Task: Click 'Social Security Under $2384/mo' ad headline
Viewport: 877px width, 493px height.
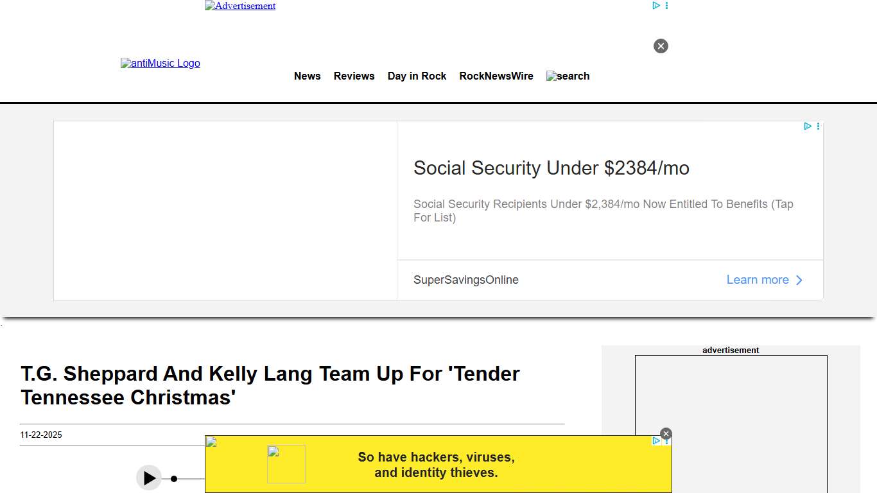Action: [551, 168]
